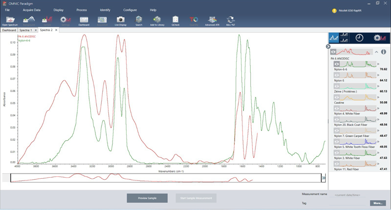Image resolution: width=391 pixels, height=210 pixels.
Task: Open the measurement settings gear in side panel
Action: click(380, 38)
